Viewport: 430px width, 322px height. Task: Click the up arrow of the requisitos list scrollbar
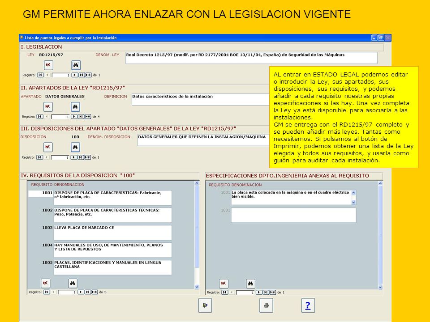(197, 183)
